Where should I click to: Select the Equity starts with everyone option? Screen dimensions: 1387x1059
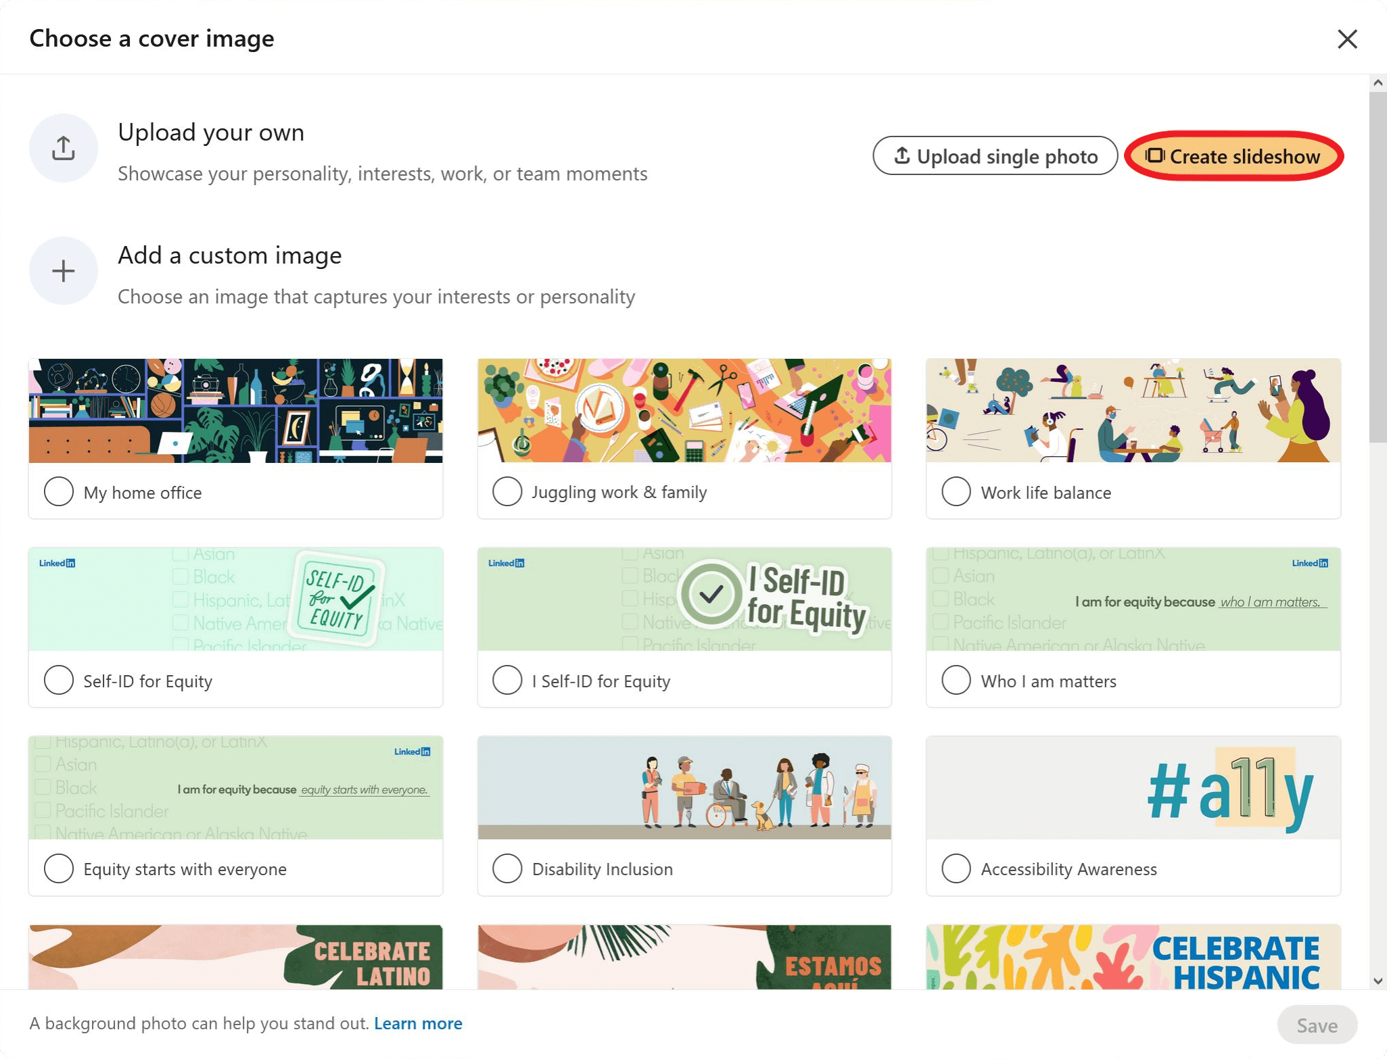pyautogui.click(x=58, y=868)
